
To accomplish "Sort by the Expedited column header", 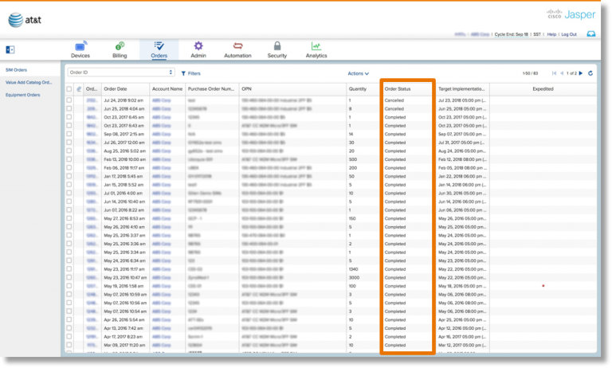I will [x=543, y=89].
